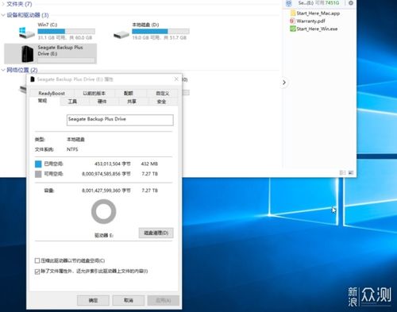Enable compress this drive checkbox
Screen dimensions: 397x312
pyautogui.click(x=37, y=260)
